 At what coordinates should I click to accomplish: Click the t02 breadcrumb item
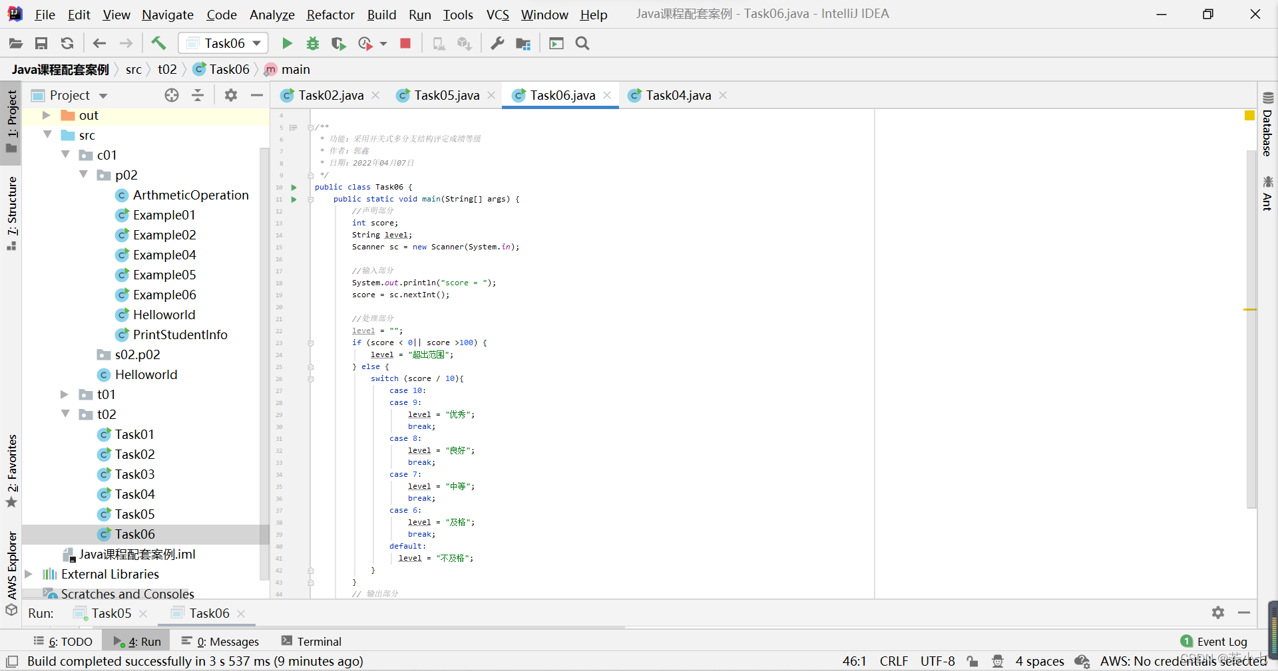pos(167,69)
